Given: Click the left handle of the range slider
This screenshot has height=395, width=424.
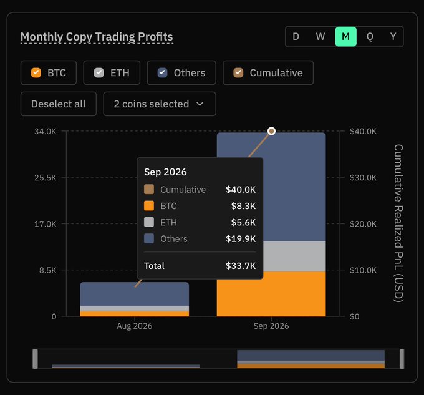Looking at the screenshot, I should tap(35, 359).
